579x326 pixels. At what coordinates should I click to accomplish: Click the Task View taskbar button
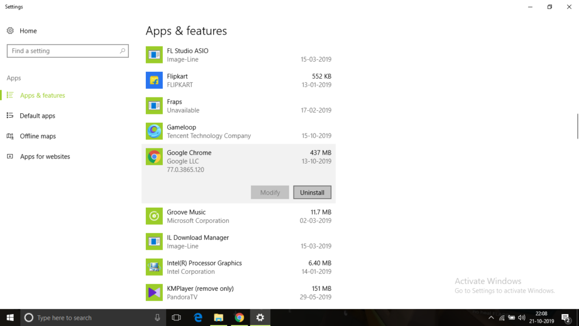click(176, 318)
